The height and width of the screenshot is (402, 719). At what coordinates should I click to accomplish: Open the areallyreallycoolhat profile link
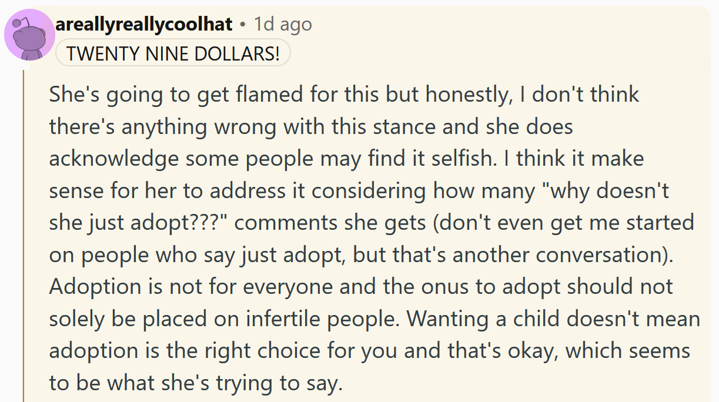[143, 24]
